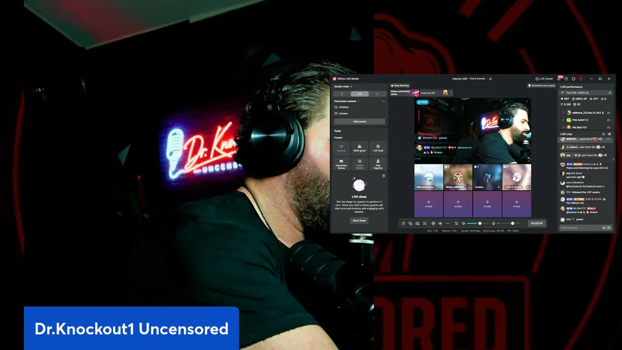Click the edit icon beside the stream title
Screen dimensions: 622x350
490,79
